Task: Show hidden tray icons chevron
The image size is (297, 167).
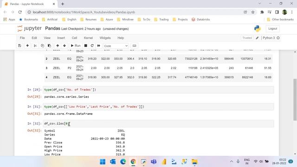Action: coord(232,161)
